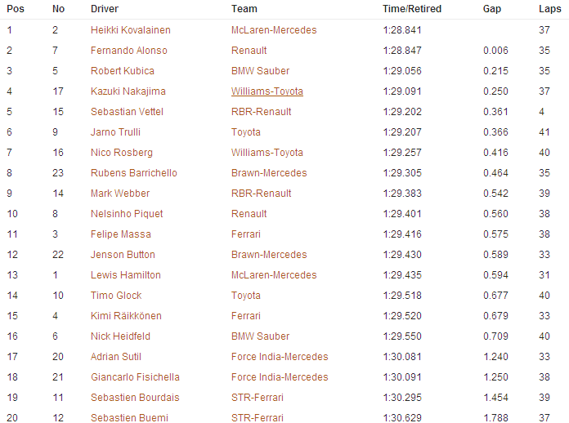Click the Fernando Alonso driver name

click(x=129, y=51)
